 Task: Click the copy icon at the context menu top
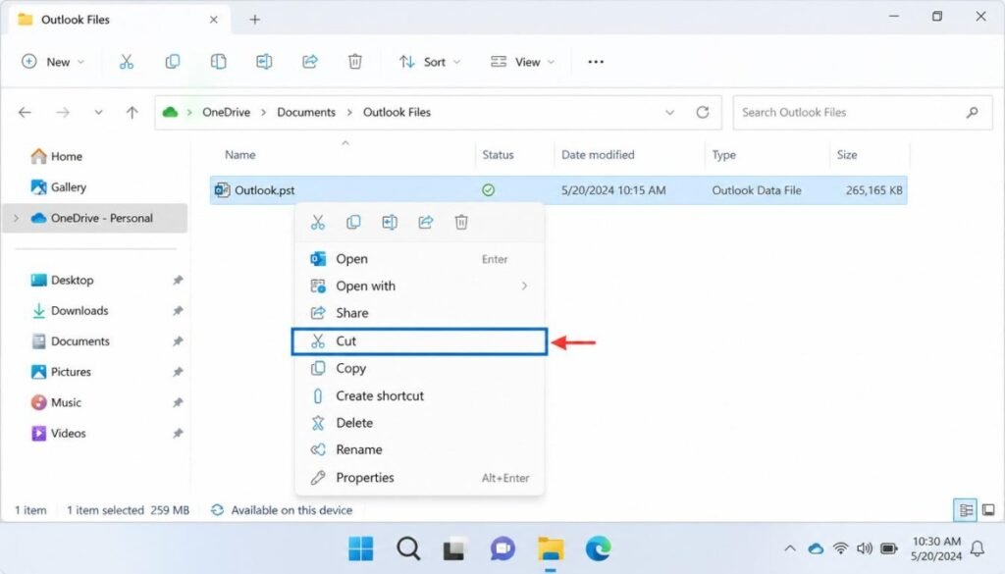pyautogui.click(x=353, y=223)
